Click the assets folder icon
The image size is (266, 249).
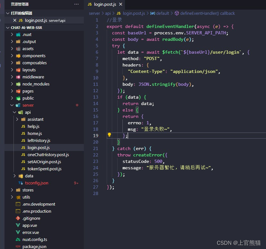(18, 49)
